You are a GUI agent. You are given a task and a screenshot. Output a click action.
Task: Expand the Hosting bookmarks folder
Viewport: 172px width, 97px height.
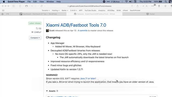click(56, 11)
